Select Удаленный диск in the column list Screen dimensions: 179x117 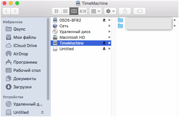(x=81, y=31)
